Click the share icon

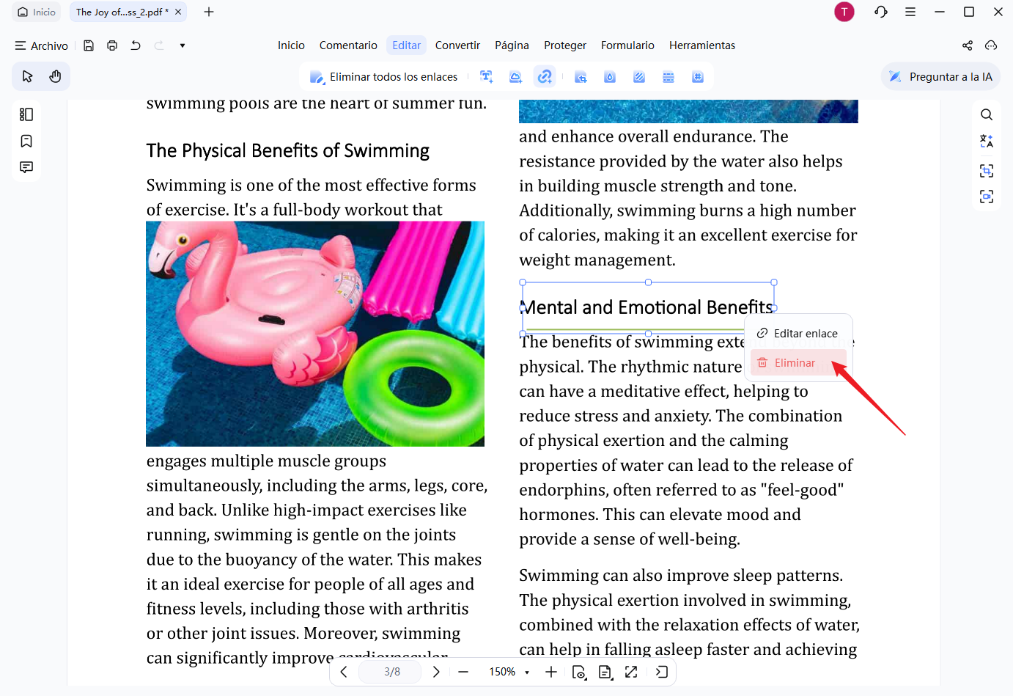point(968,45)
